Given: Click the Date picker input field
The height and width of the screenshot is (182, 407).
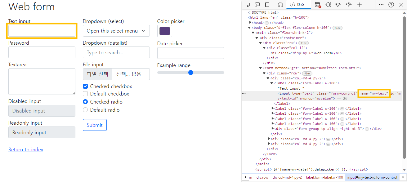Looking at the screenshot, I should point(191,53).
